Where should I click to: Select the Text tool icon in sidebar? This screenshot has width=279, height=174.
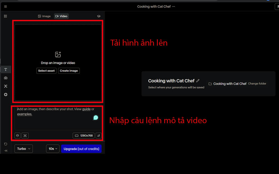pyautogui.click(x=6, y=70)
